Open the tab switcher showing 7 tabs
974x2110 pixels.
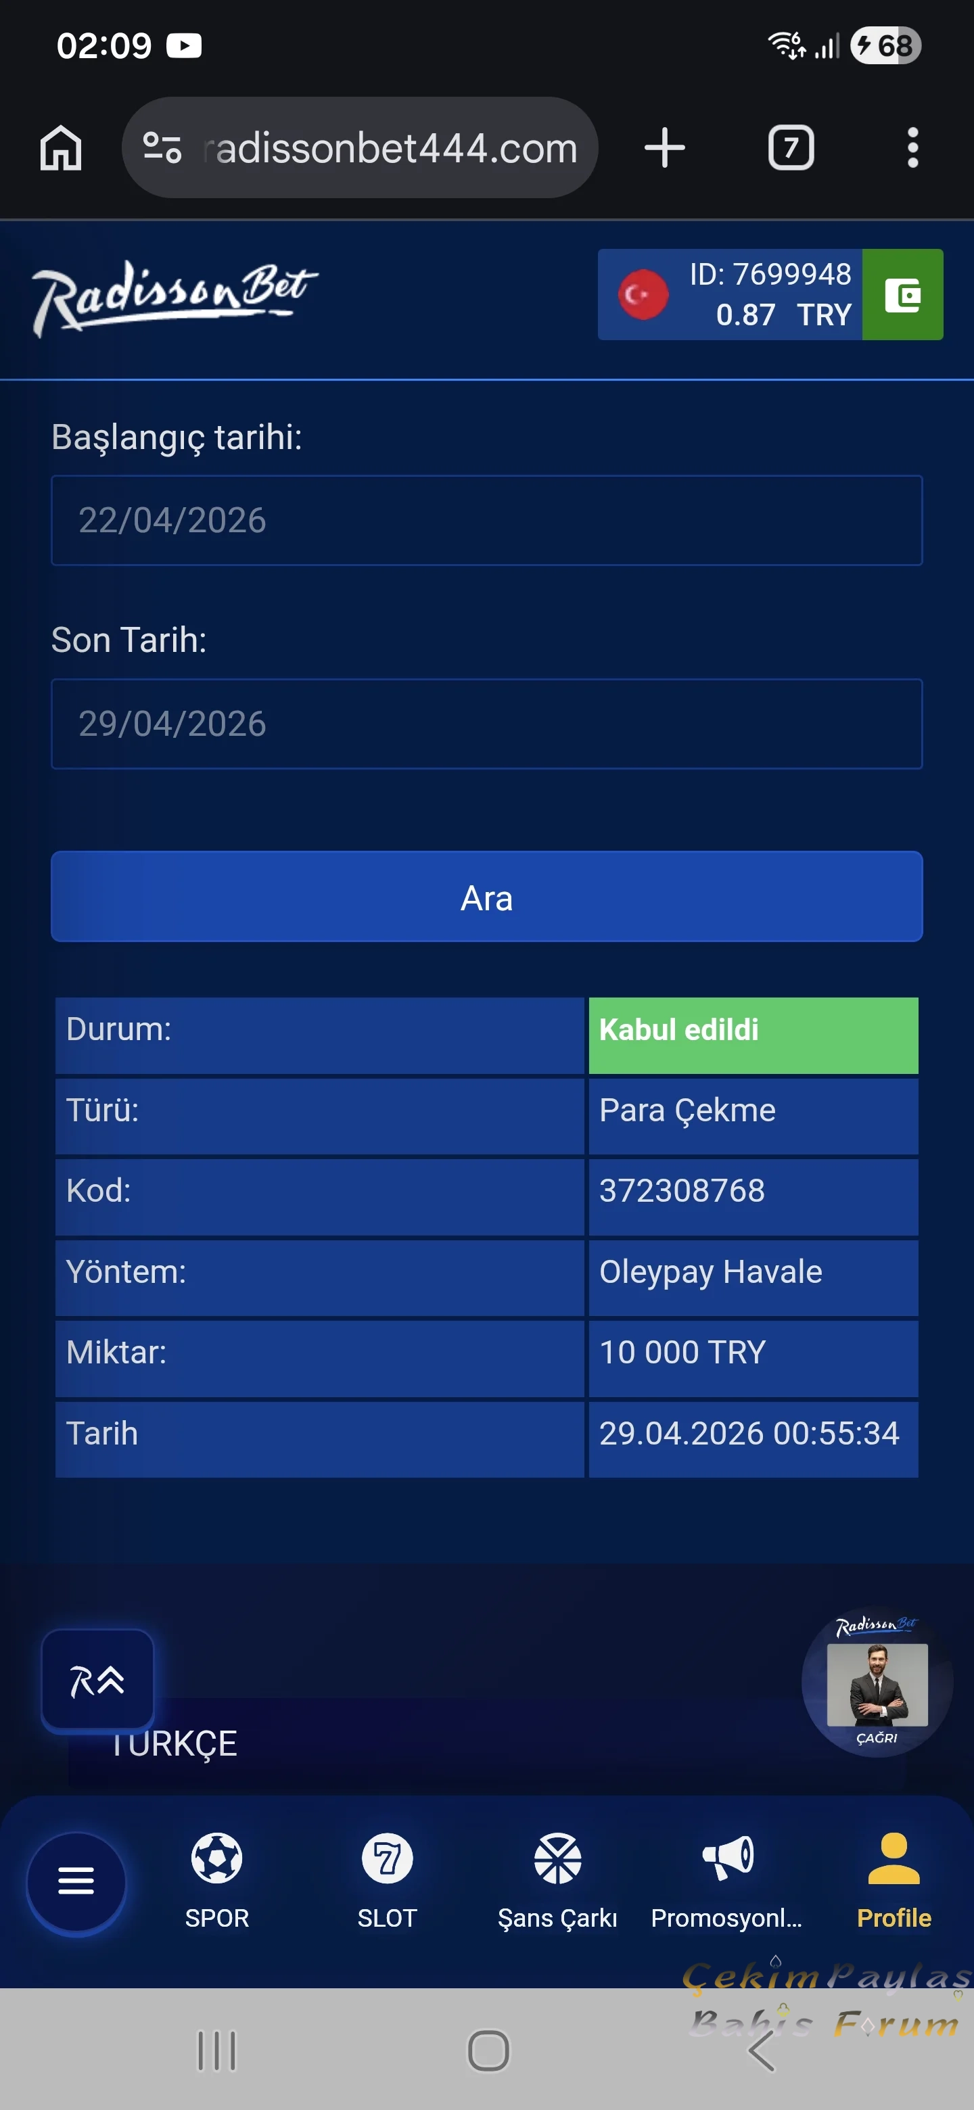tap(791, 148)
